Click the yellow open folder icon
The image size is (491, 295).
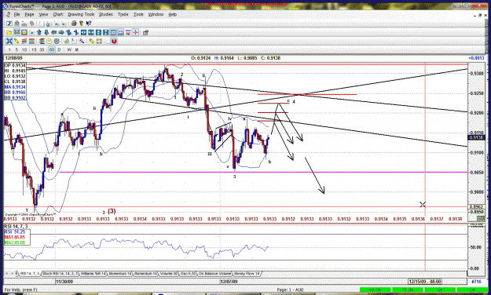9,32
